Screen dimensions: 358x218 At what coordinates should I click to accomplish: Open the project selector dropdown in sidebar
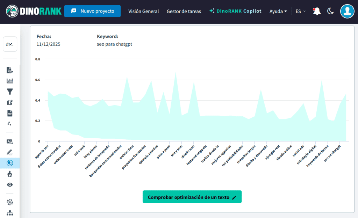pyautogui.click(x=10, y=44)
